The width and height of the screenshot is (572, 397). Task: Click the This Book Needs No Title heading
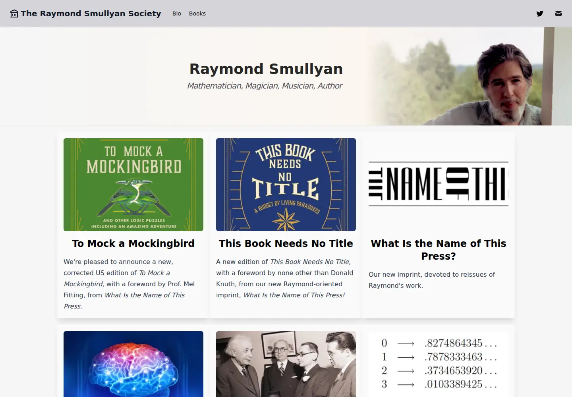pyautogui.click(x=286, y=243)
